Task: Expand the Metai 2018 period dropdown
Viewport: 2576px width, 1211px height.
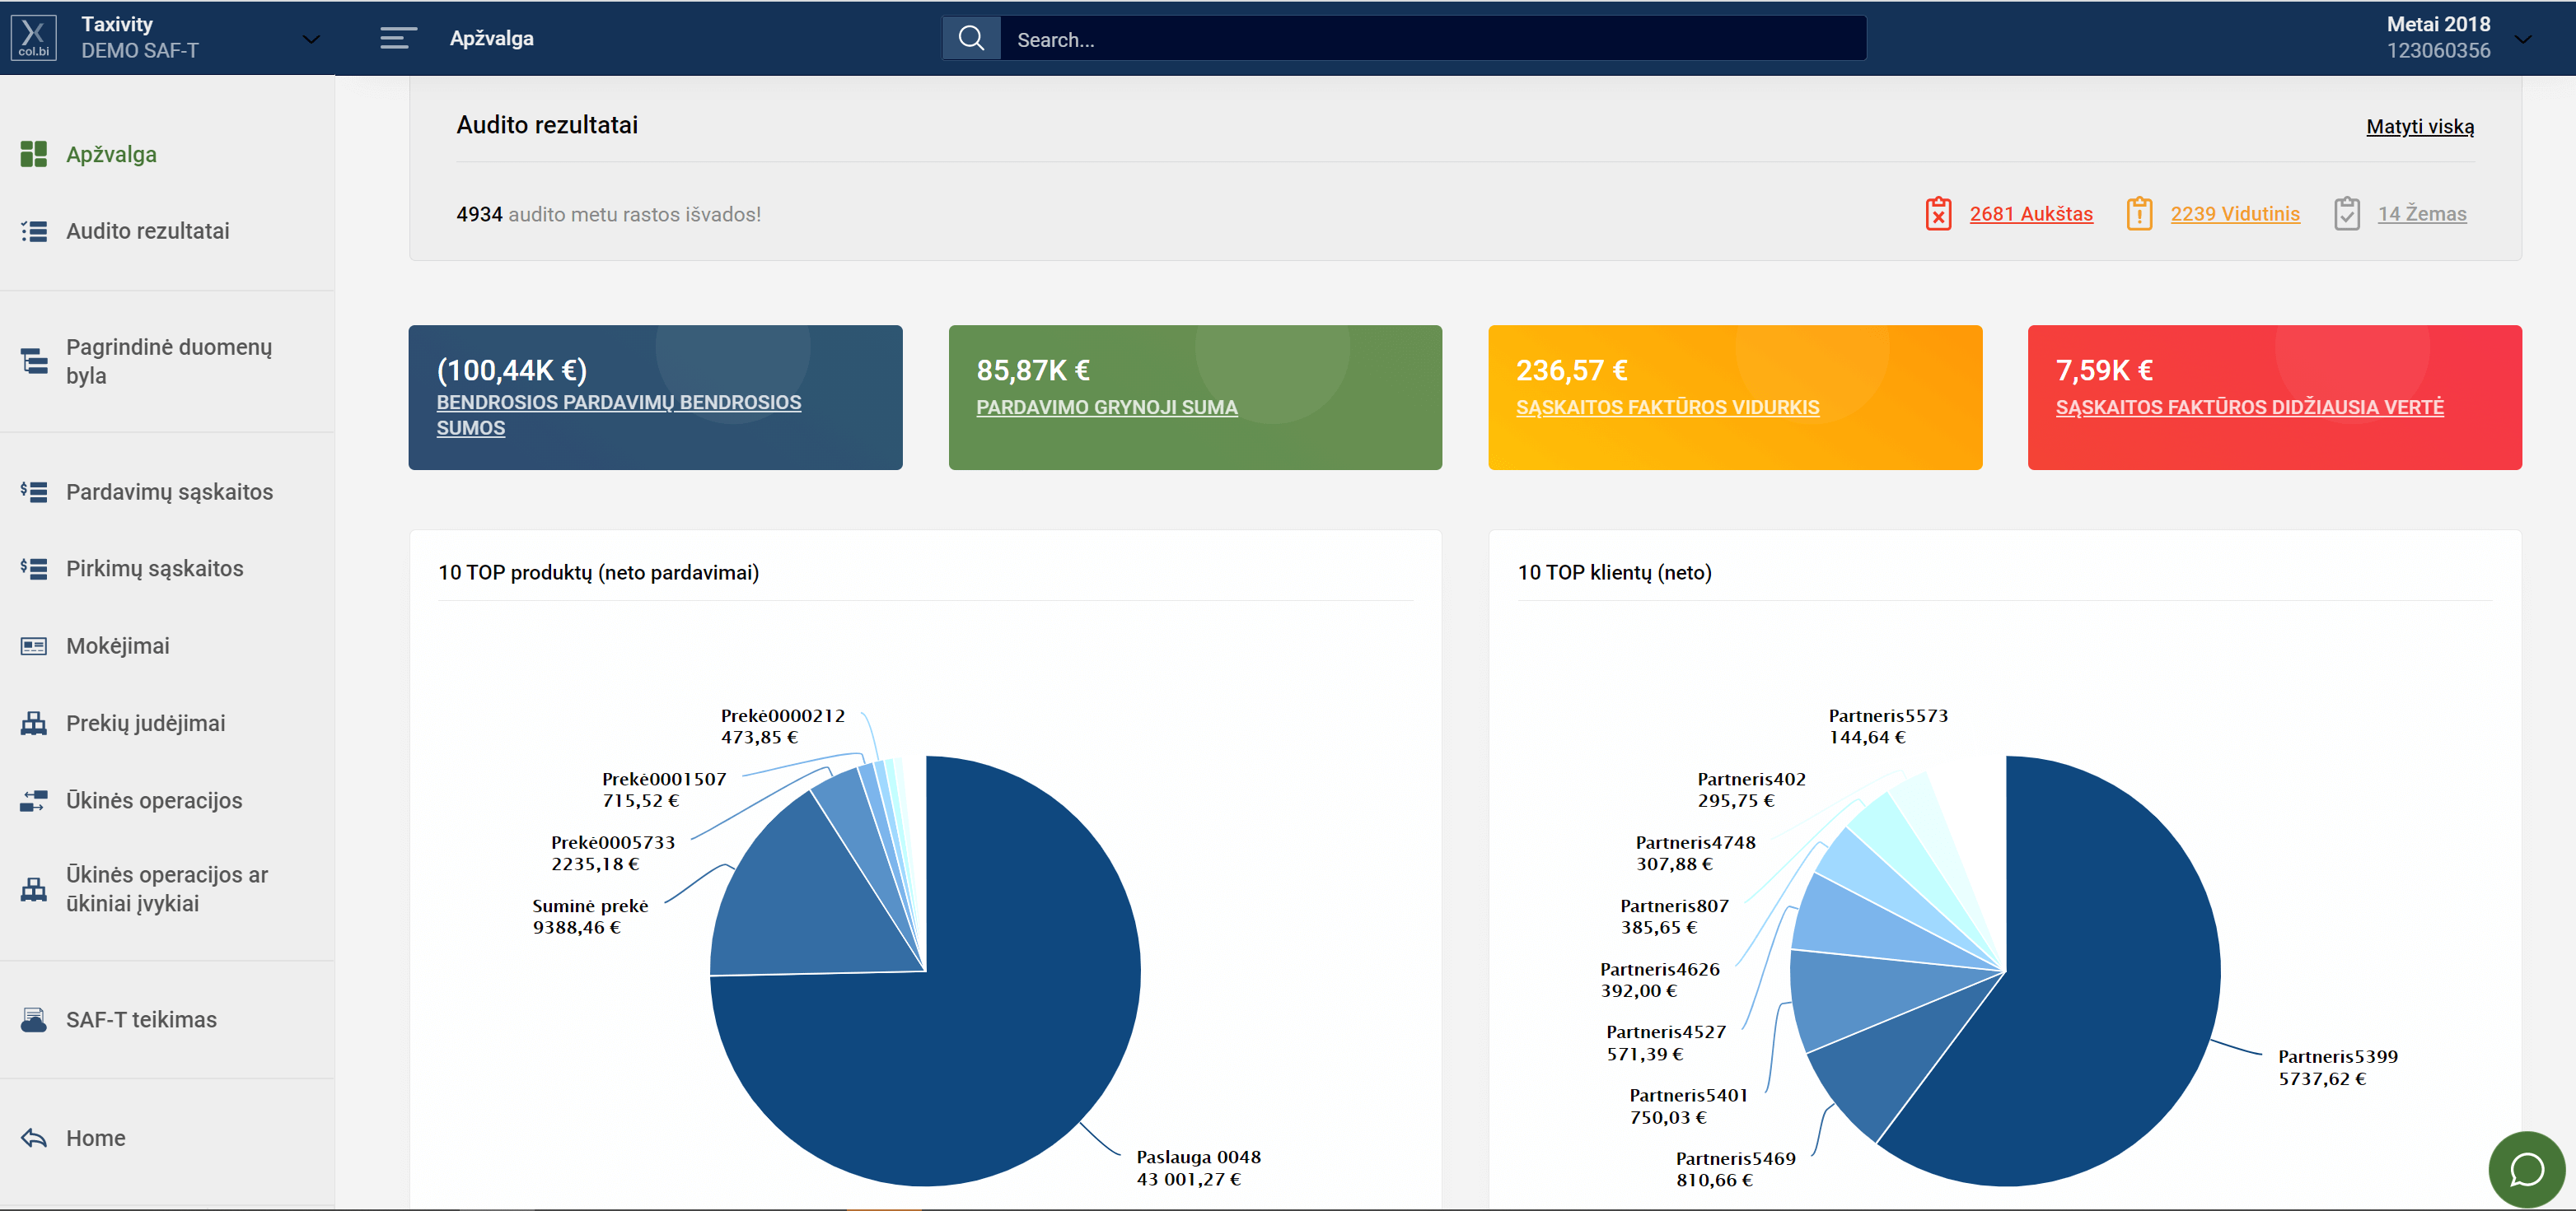Action: click(2523, 40)
